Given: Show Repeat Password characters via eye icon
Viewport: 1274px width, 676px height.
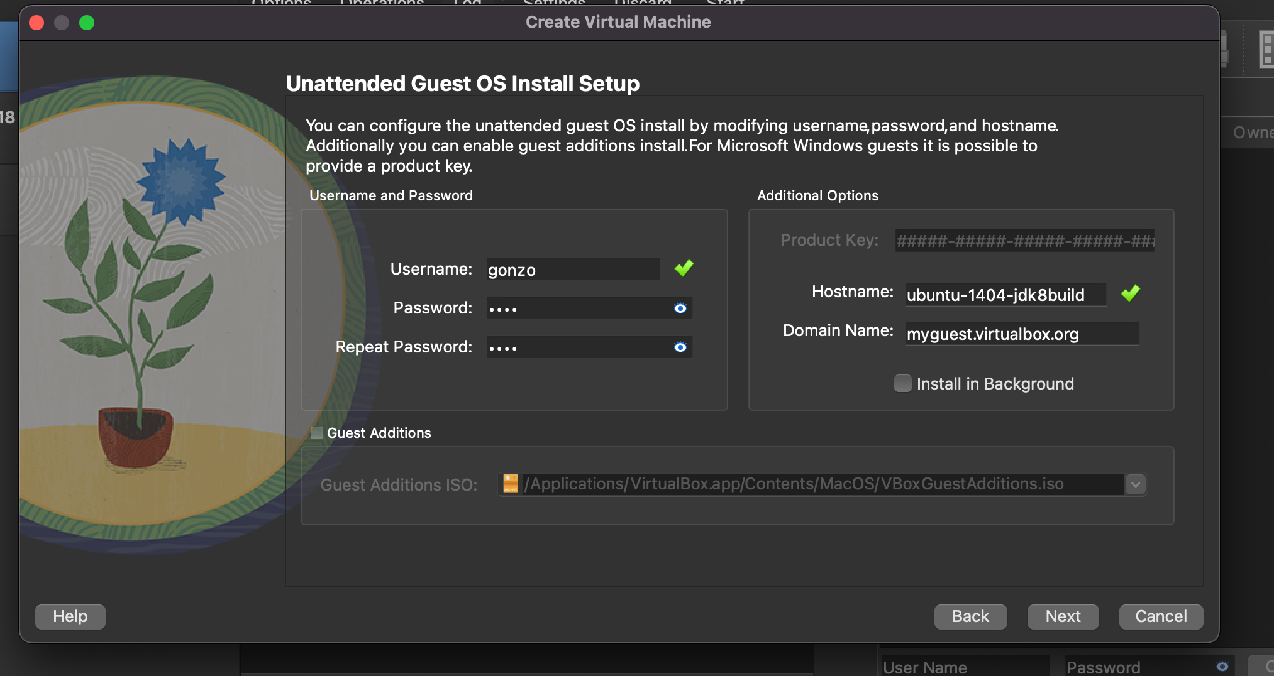Looking at the screenshot, I should click(680, 347).
